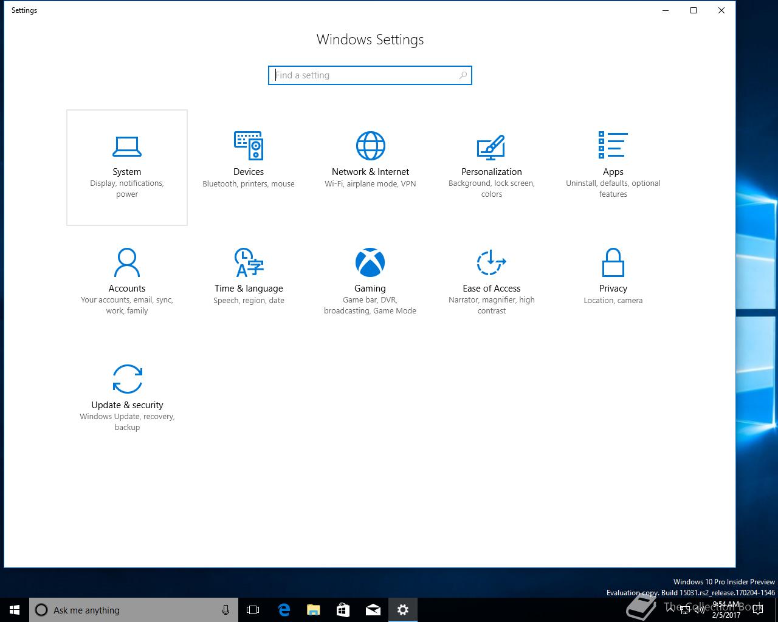778x622 pixels.
Task: Open the Store from the taskbar
Action: [343, 610]
